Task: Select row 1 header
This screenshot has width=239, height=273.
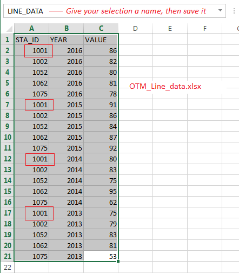Action: 8,40
